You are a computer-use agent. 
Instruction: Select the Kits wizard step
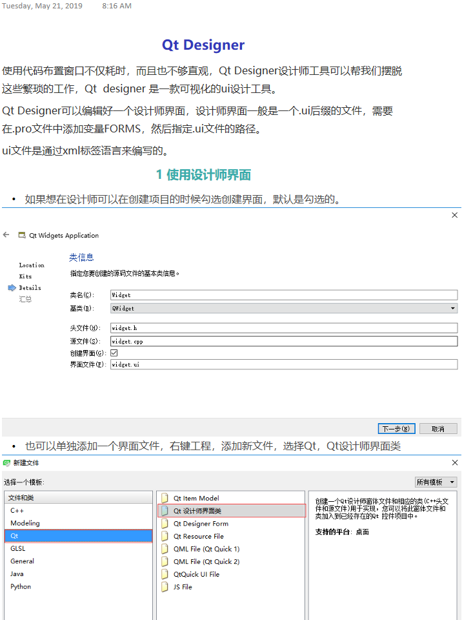click(25, 276)
